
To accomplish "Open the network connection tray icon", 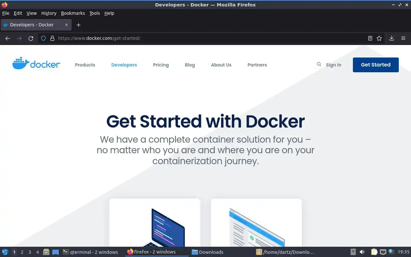I will pos(383,252).
